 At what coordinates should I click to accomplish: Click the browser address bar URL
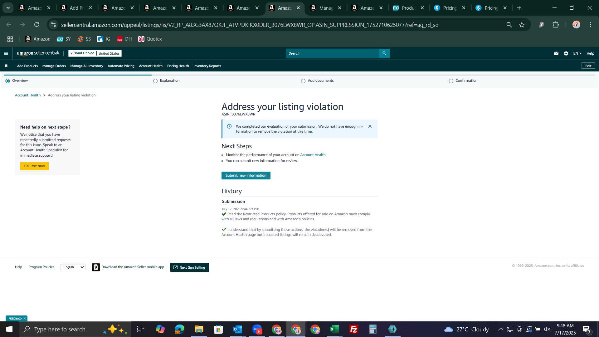click(x=250, y=25)
